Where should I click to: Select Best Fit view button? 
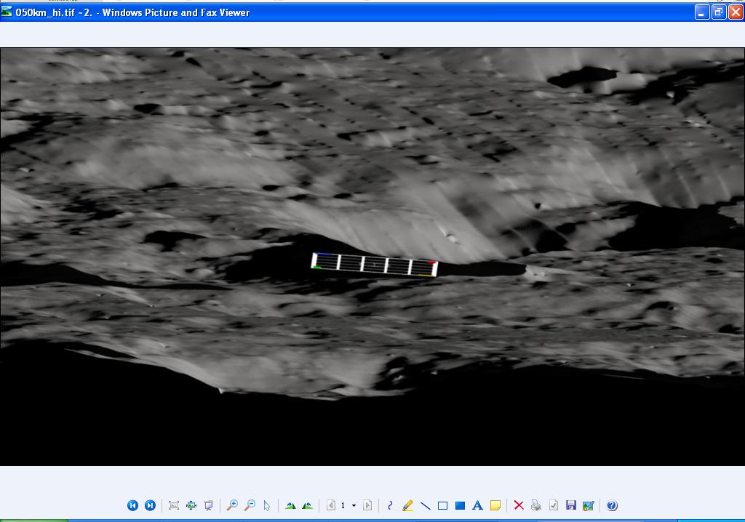point(174,505)
